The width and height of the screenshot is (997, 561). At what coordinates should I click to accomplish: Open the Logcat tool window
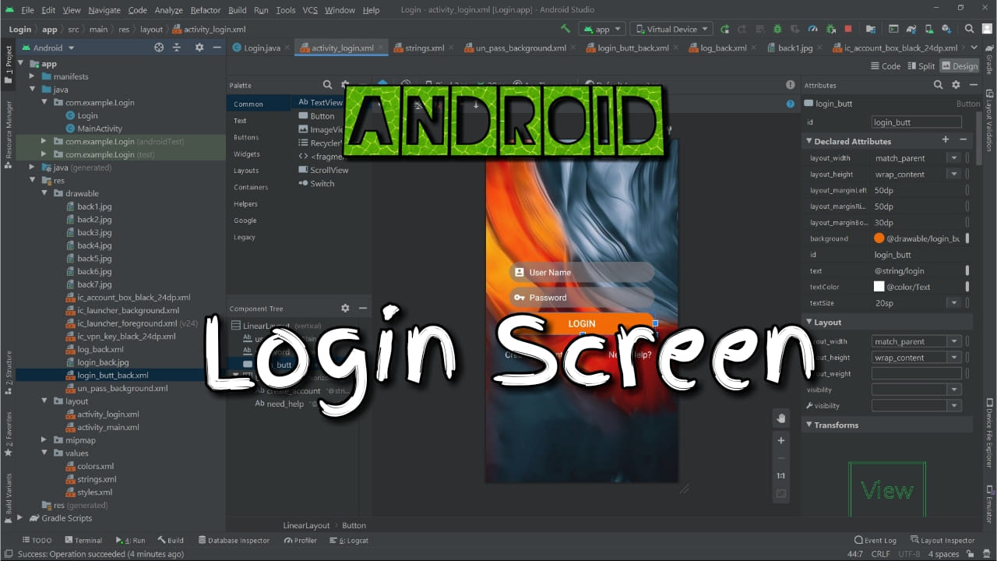[349, 540]
